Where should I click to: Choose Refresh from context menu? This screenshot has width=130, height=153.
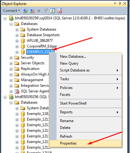tap(85, 136)
